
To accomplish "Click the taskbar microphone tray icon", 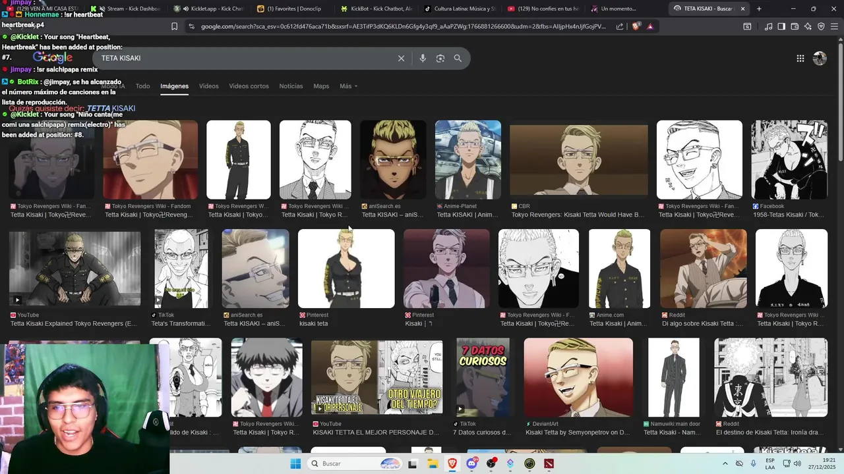I will click(753, 463).
